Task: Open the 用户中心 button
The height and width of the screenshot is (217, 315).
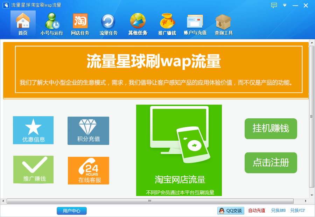Action: click(72, 211)
